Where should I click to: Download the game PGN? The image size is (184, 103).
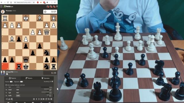coord(9,99)
